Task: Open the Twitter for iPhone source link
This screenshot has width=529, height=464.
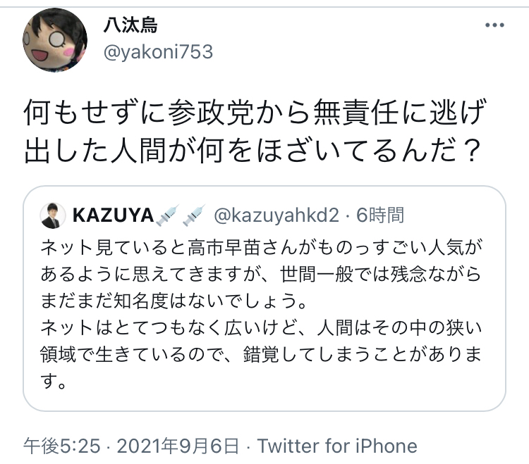Action: pyautogui.click(x=337, y=446)
